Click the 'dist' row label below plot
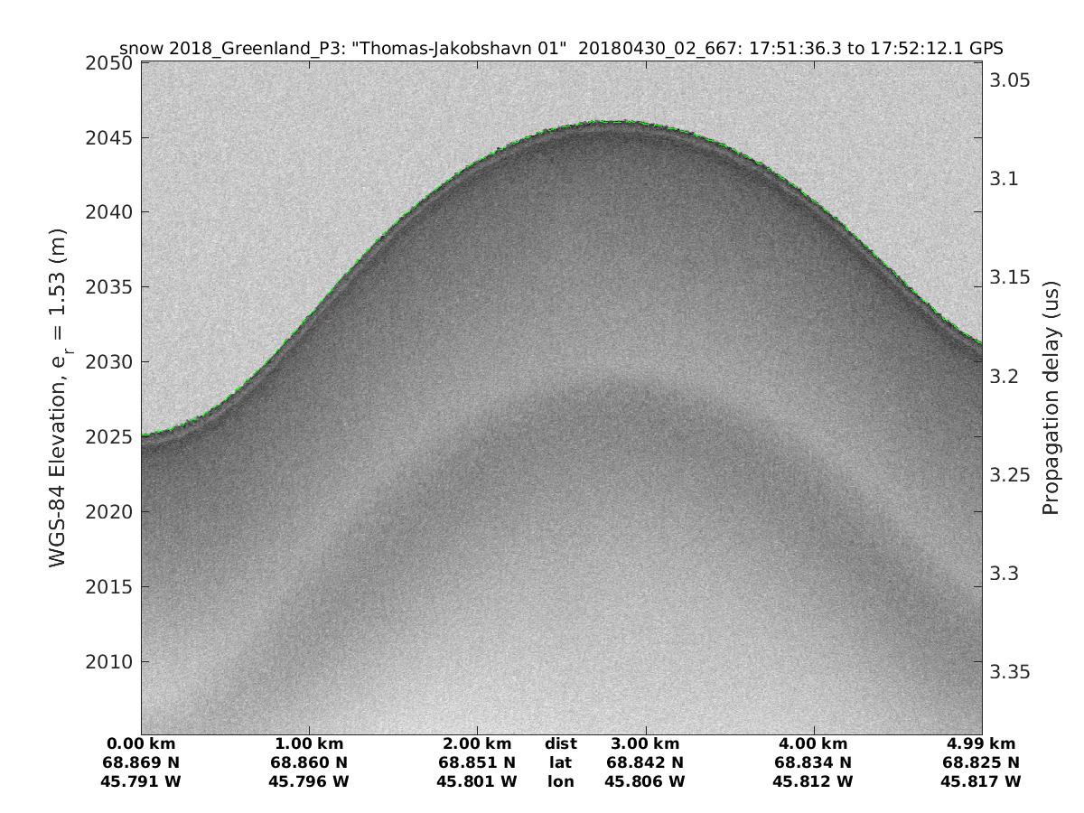 point(561,744)
